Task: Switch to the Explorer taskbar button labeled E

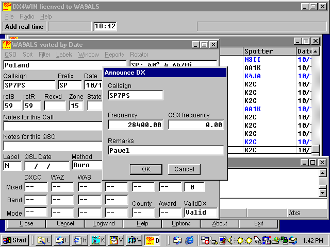Action: [43, 240]
